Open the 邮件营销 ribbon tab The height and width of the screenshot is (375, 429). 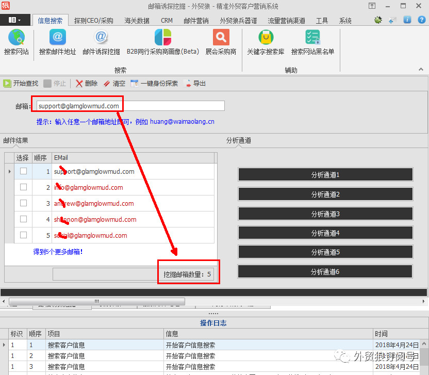tap(196, 21)
